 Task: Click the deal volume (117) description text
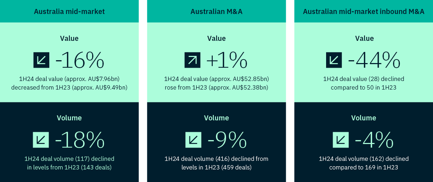(x=69, y=163)
